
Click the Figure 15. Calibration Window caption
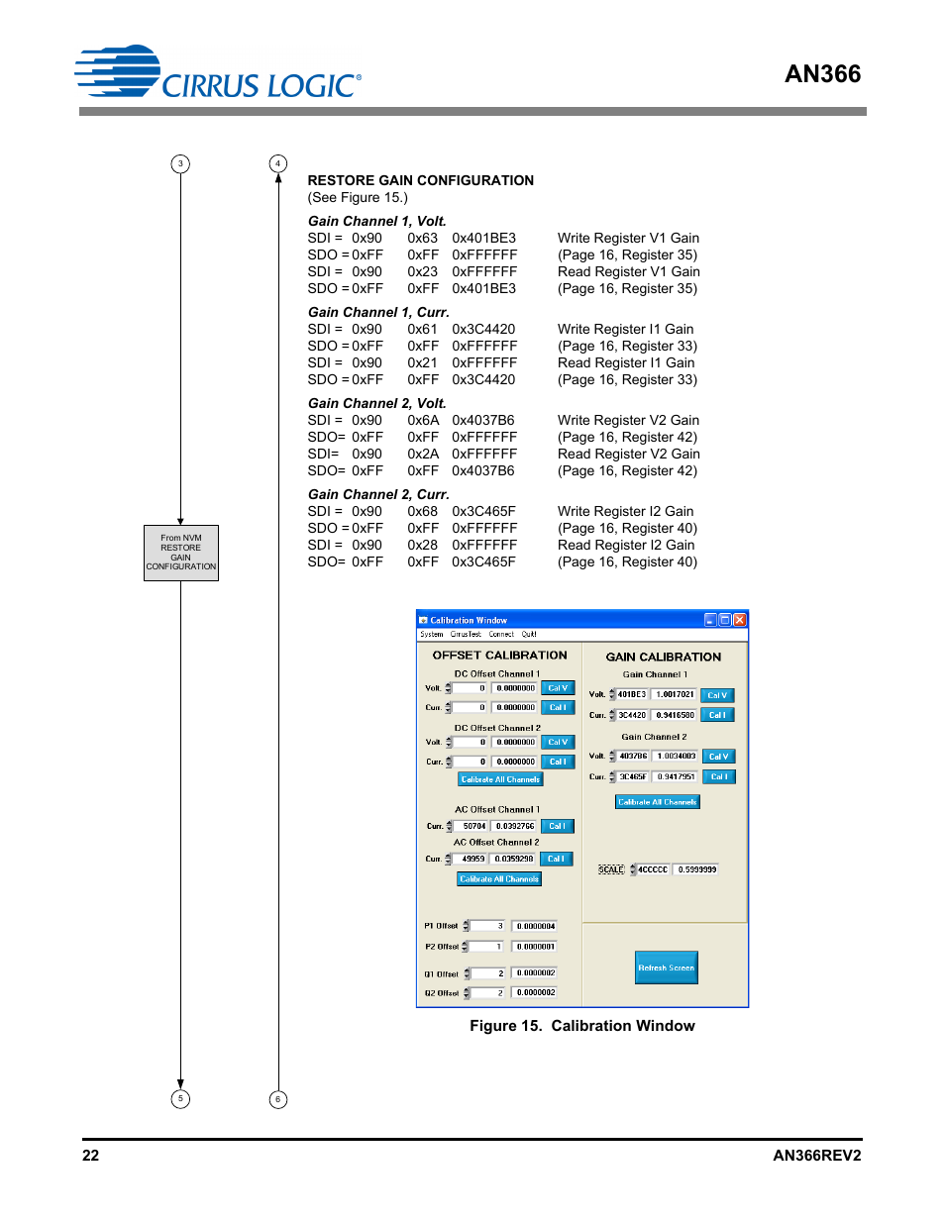pyautogui.click(x=582, y=1026)
